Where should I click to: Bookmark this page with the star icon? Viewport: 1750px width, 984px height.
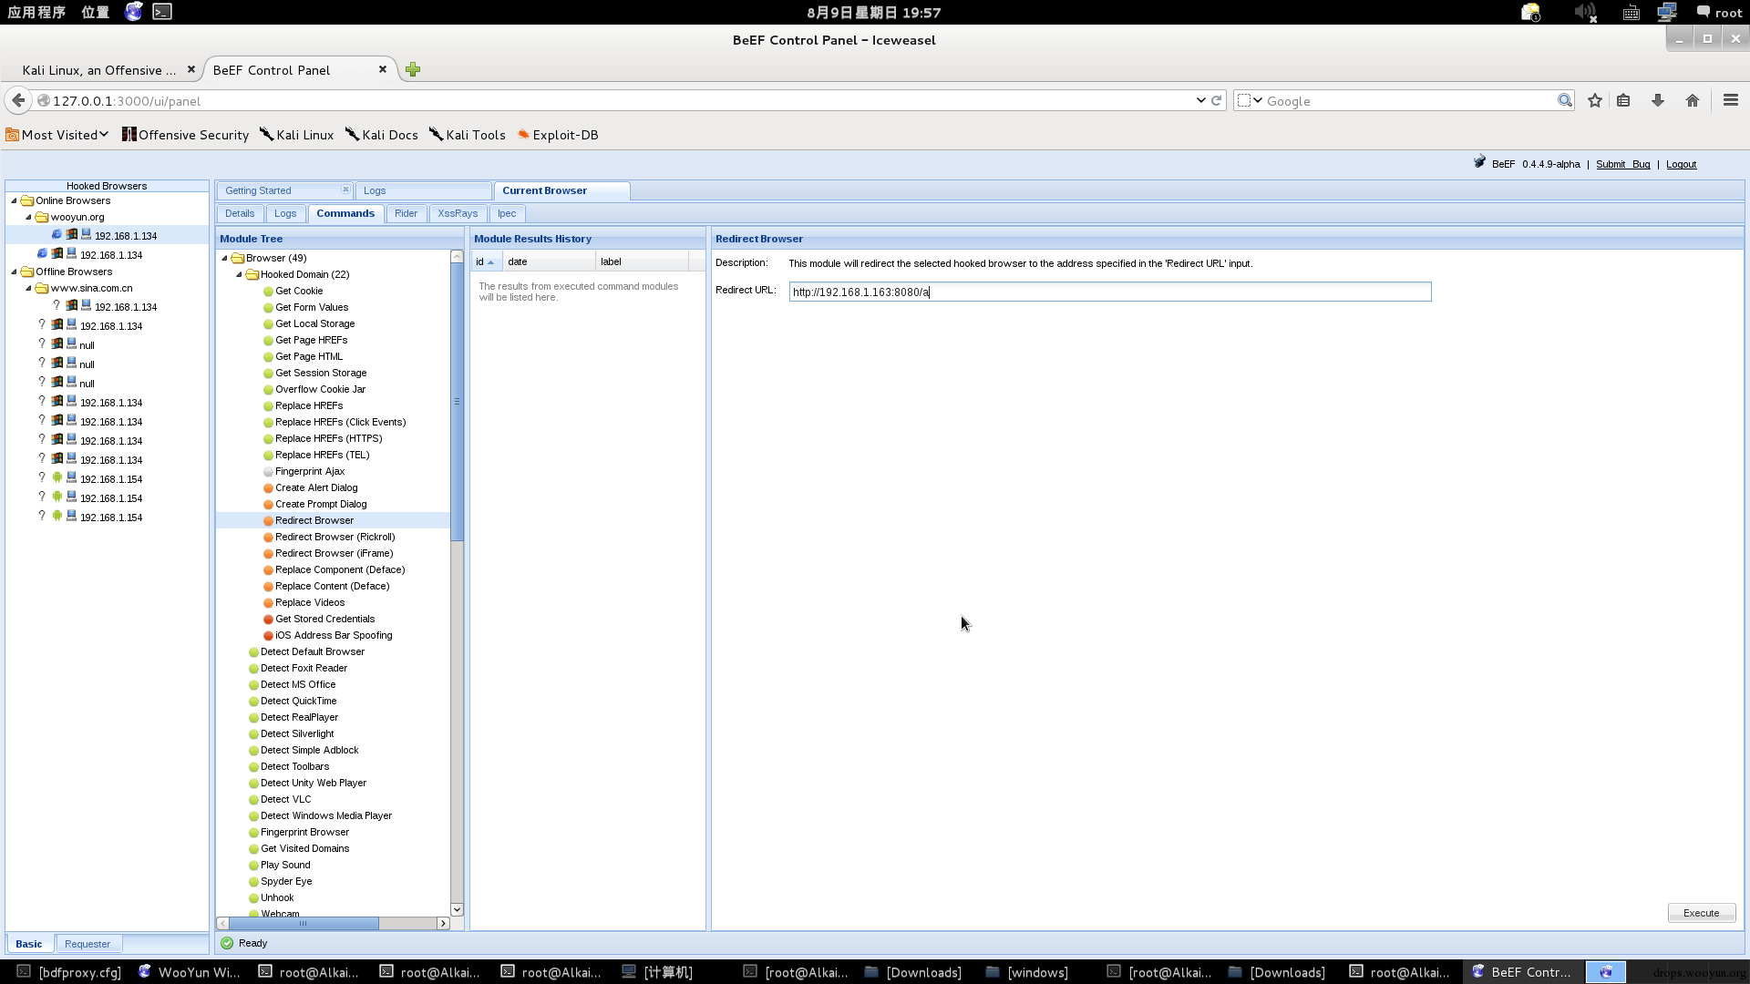pyautogui.click(x=1594, y=100)
